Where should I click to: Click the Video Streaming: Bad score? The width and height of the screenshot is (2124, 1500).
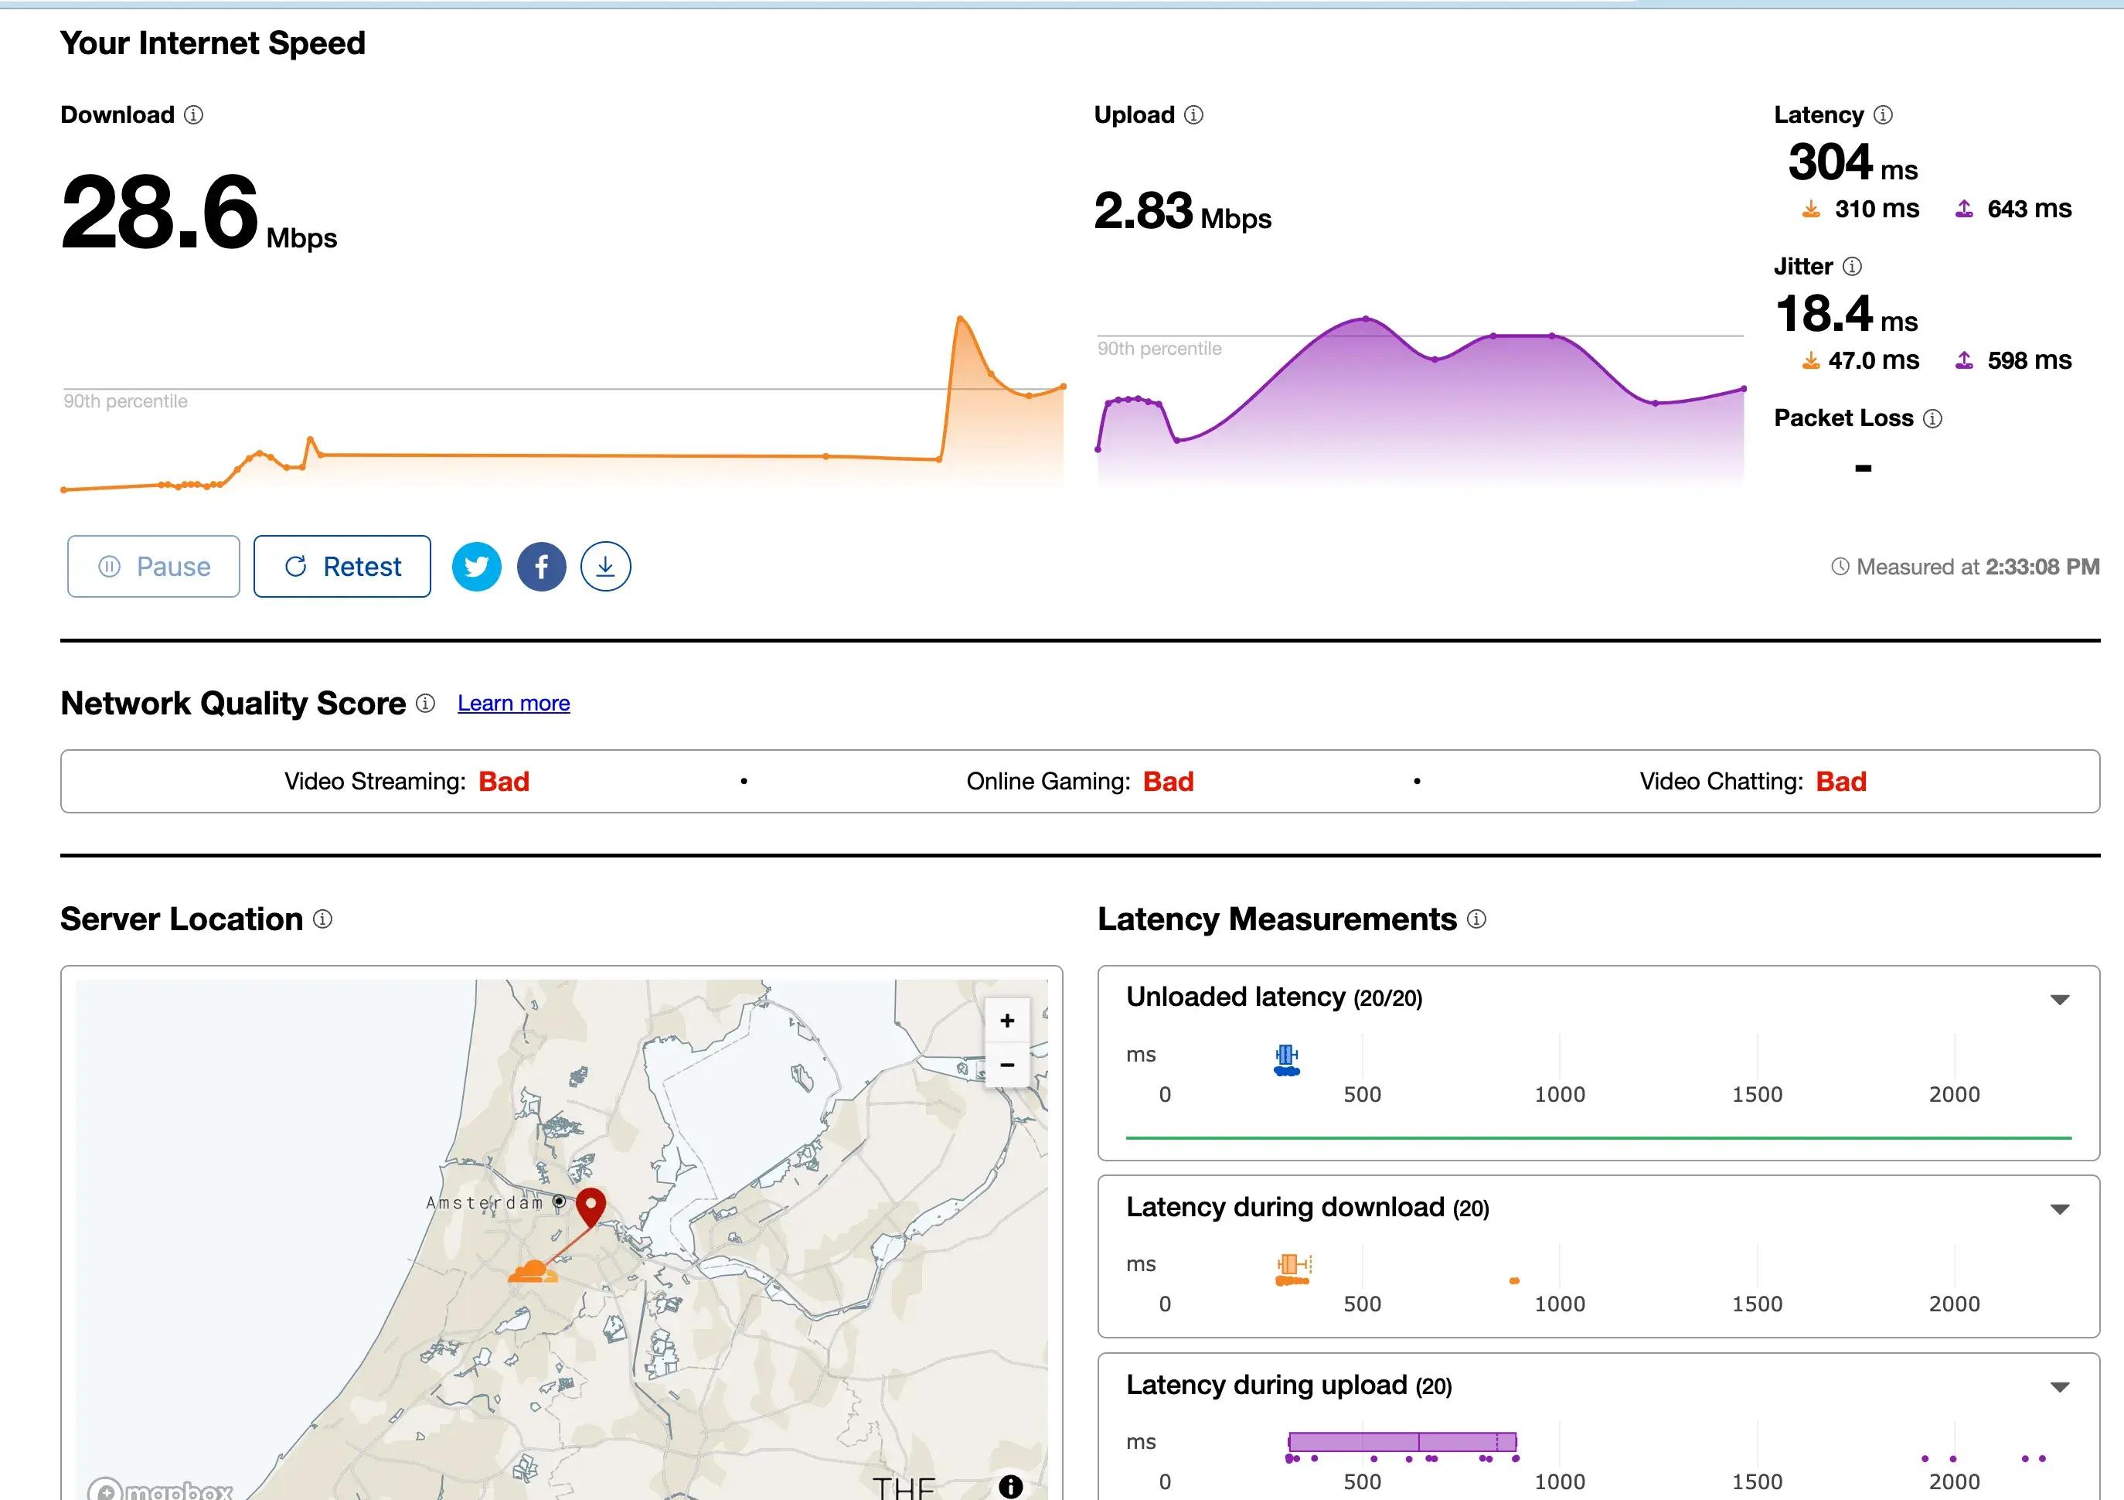click(x=407, y=782)
